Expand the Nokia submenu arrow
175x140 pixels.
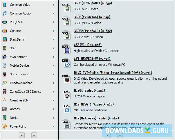[54, 118]
